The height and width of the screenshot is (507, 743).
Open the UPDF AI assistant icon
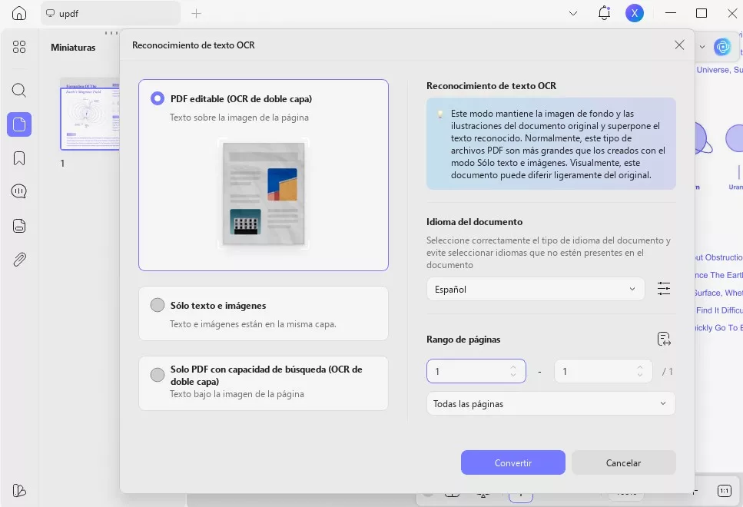pyautogui.click(x=722, y=47)
